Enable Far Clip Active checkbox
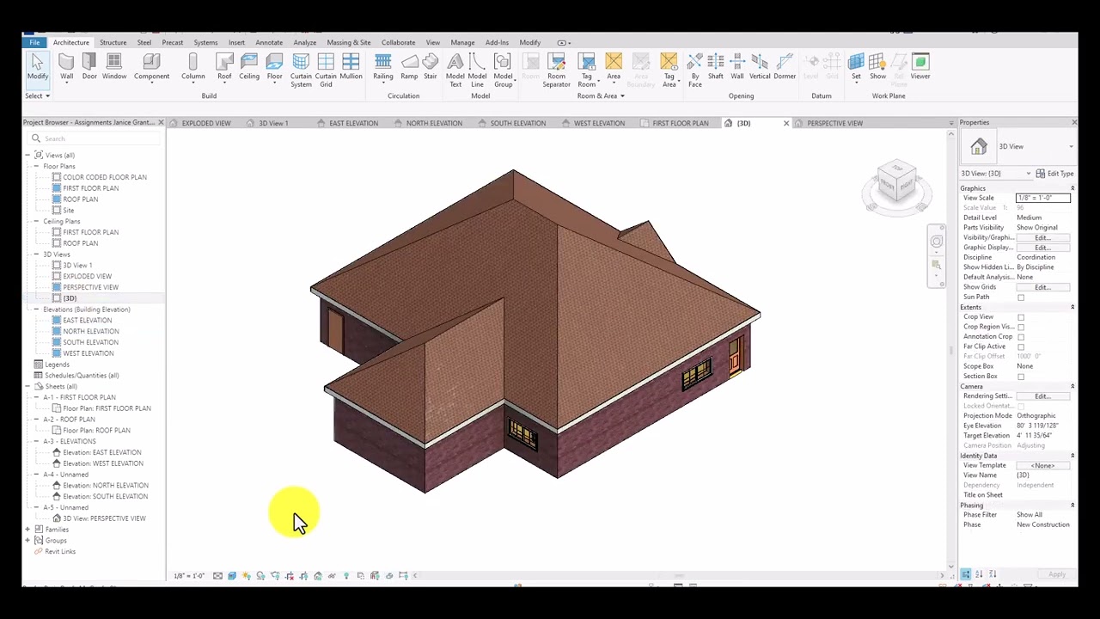Viewport: 1100px width, 619px height. [1021, 346]
